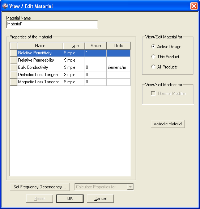The height and width of the screenshot is (209, 200).
Task: Click the Cancel button
Action: tap(100, 198)
